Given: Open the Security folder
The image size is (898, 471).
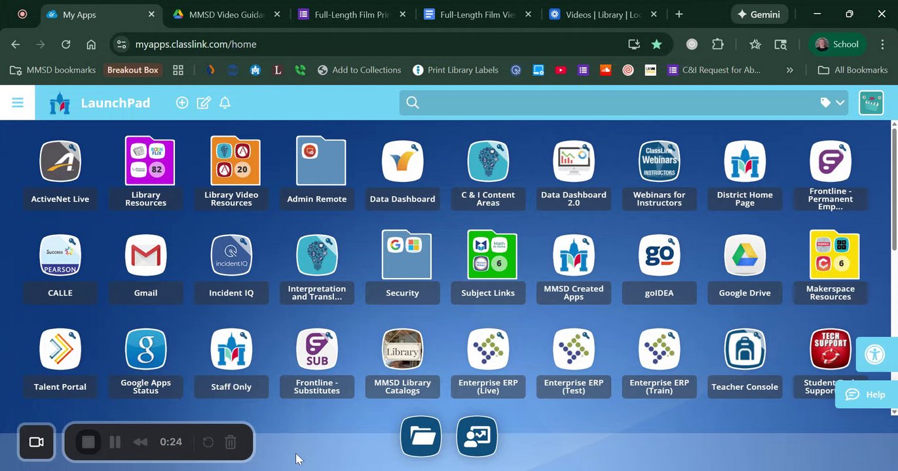Looking at the screenshot, I should point(407,254).
